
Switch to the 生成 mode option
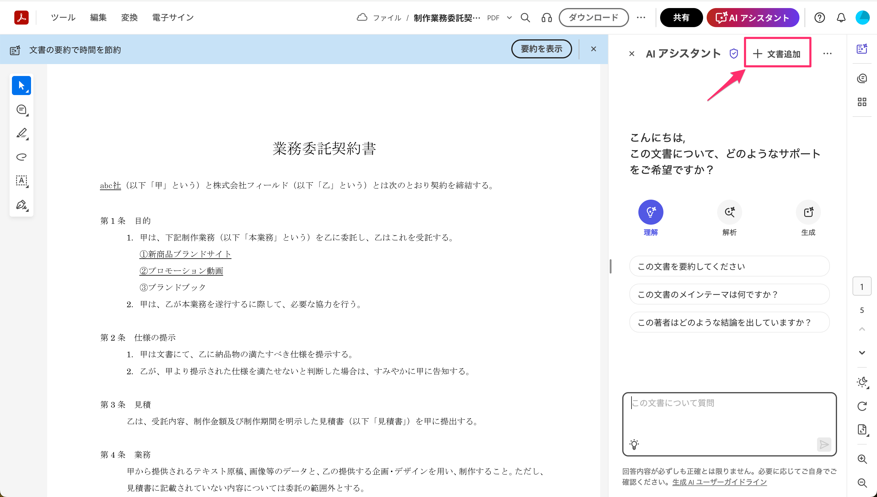coord(808,212)
